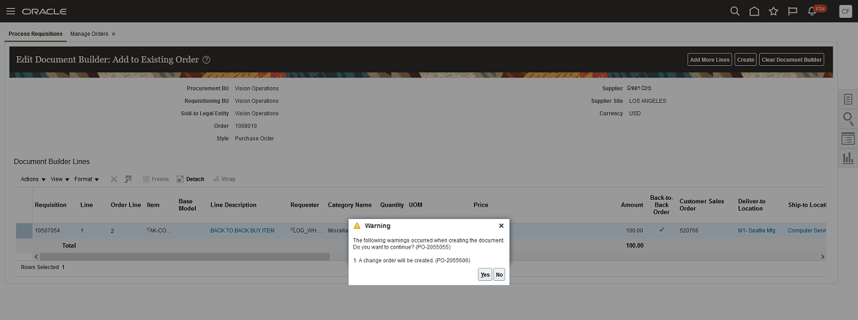The image size is (858, 320).
Task: Click the Requisition column header
Action: point(50,205)
